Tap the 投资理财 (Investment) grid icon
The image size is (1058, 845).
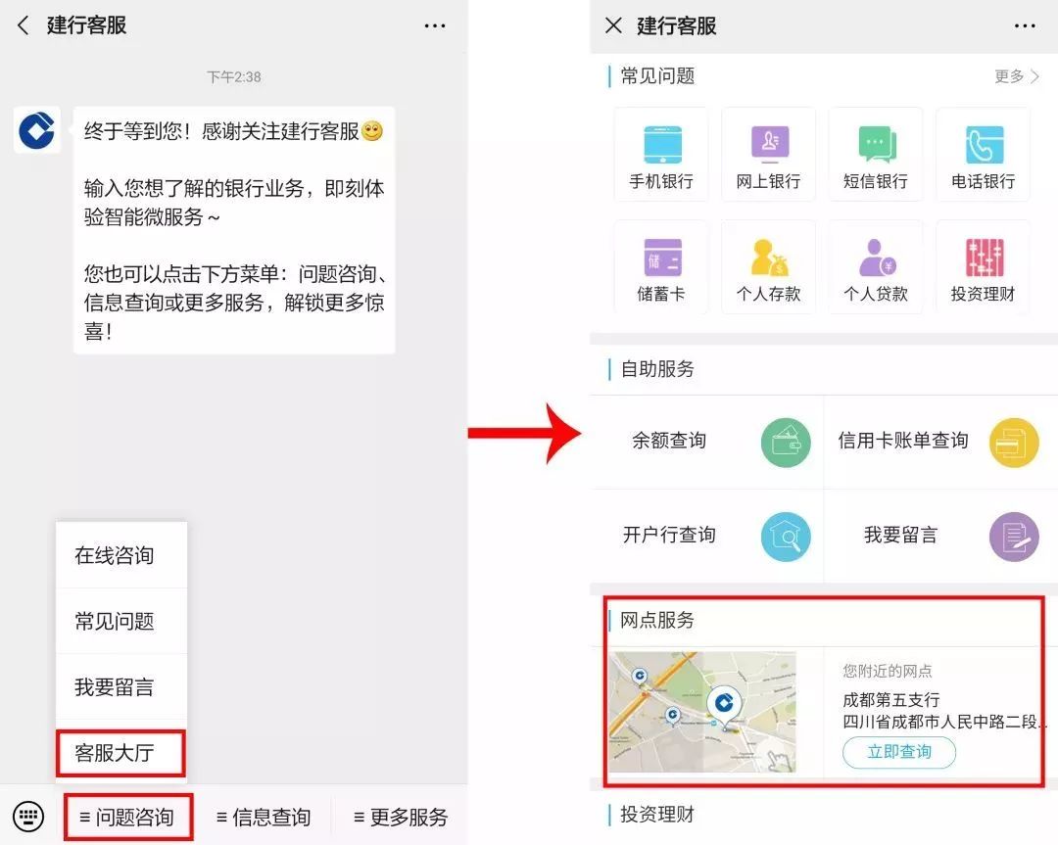point(983,266)
